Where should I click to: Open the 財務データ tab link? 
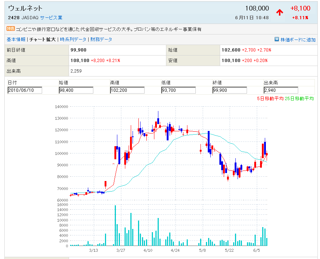[x=101, y=40]
